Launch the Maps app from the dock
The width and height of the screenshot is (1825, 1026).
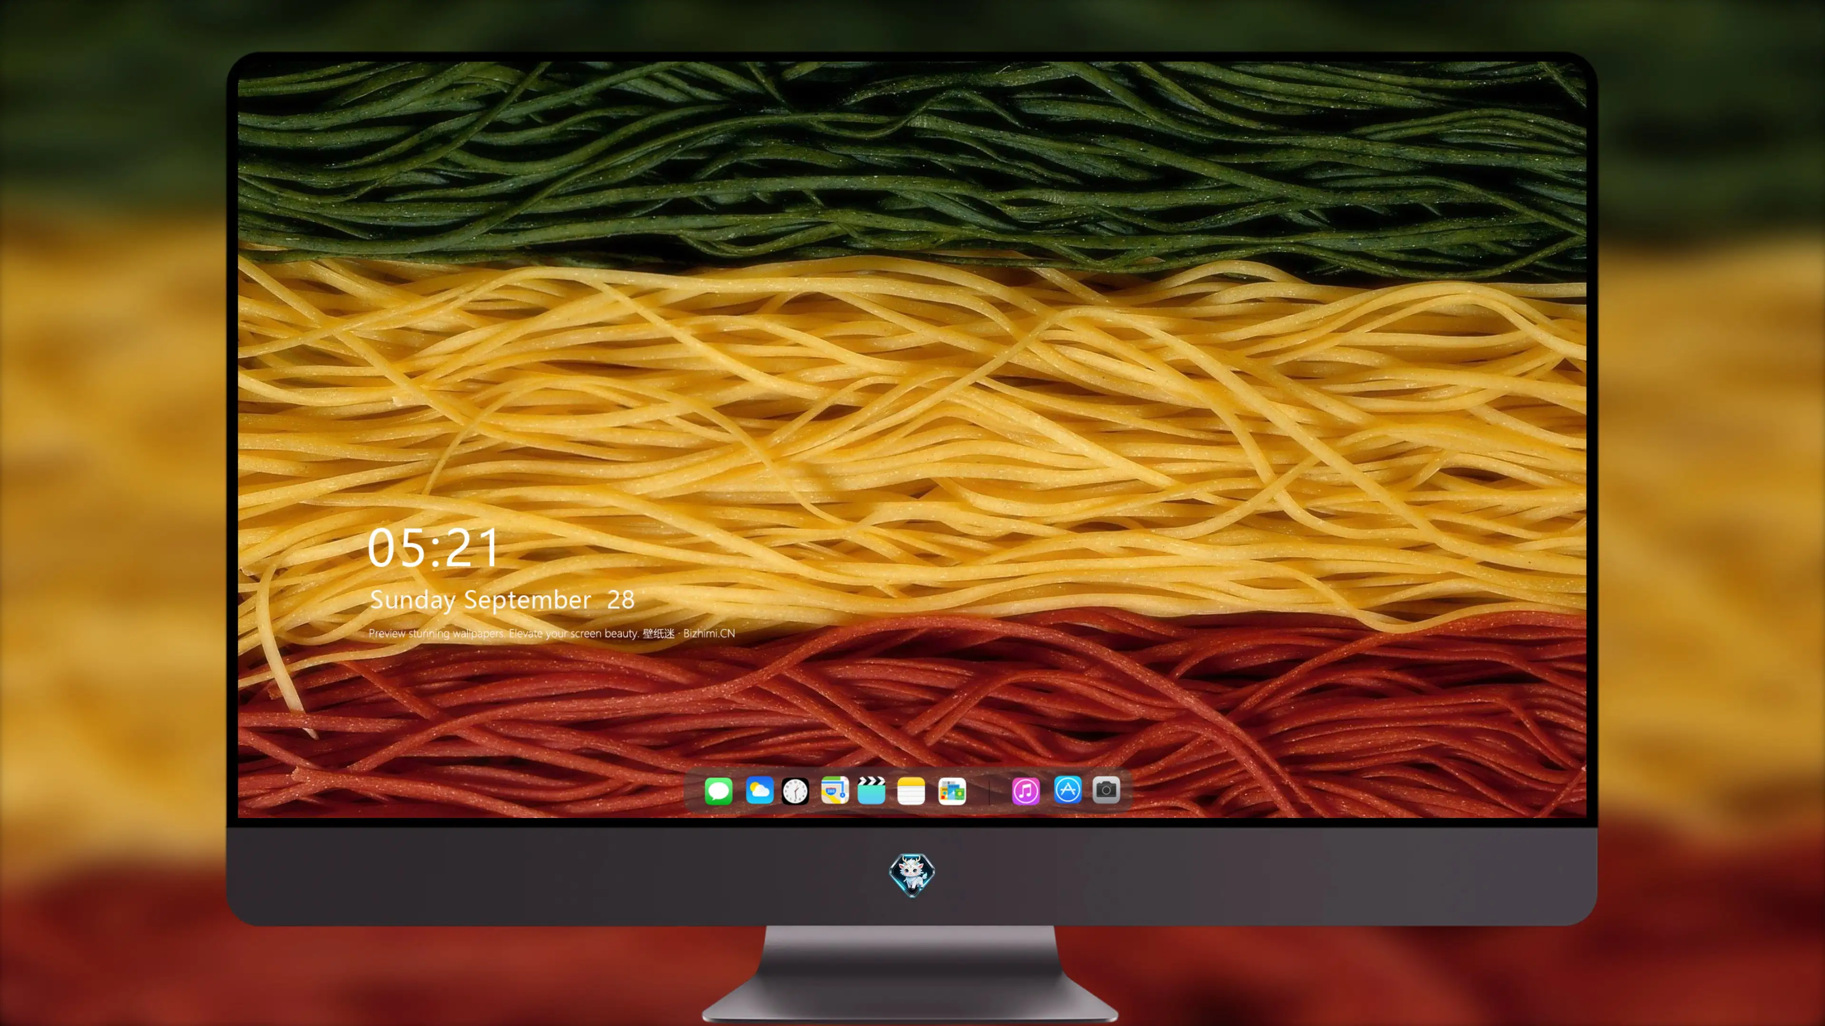click(835, 790)
